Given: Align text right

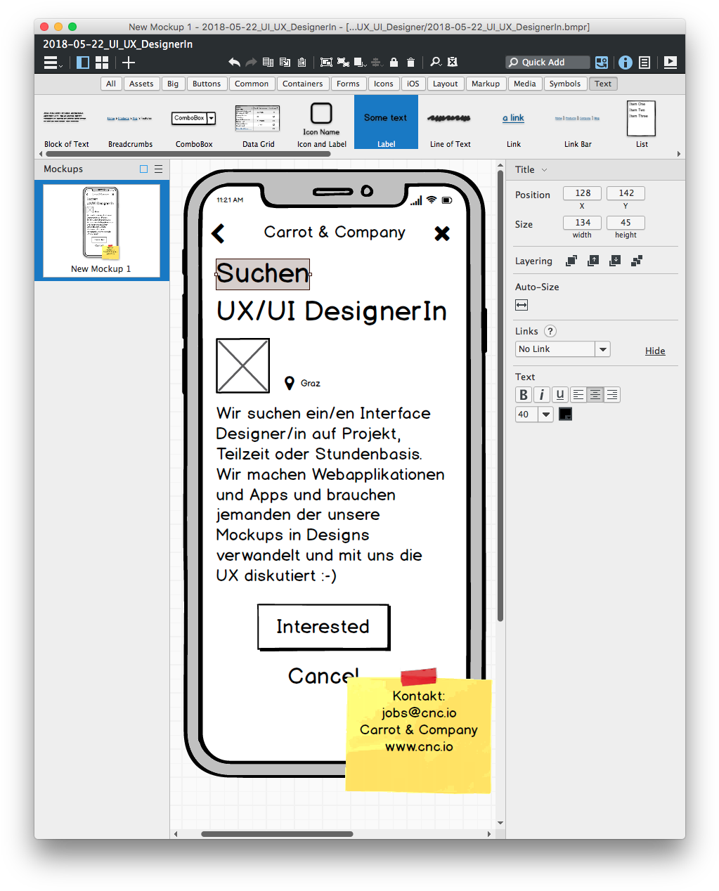Looking at the screenshot, I should pos(612,395).
